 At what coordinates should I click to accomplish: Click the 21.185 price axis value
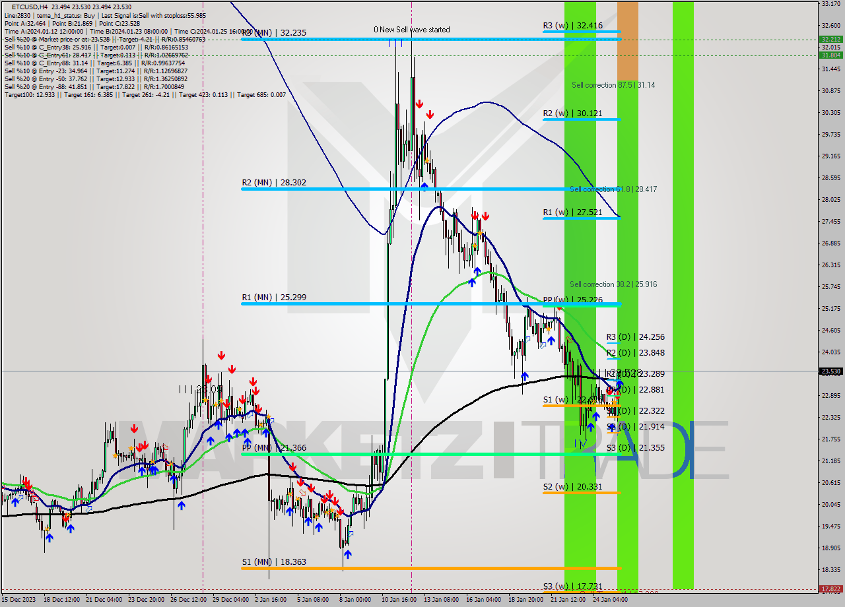coord(830,461)
